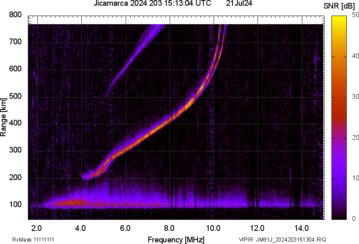Click the colorbar tick label "30"

click(x=355, y=96)
